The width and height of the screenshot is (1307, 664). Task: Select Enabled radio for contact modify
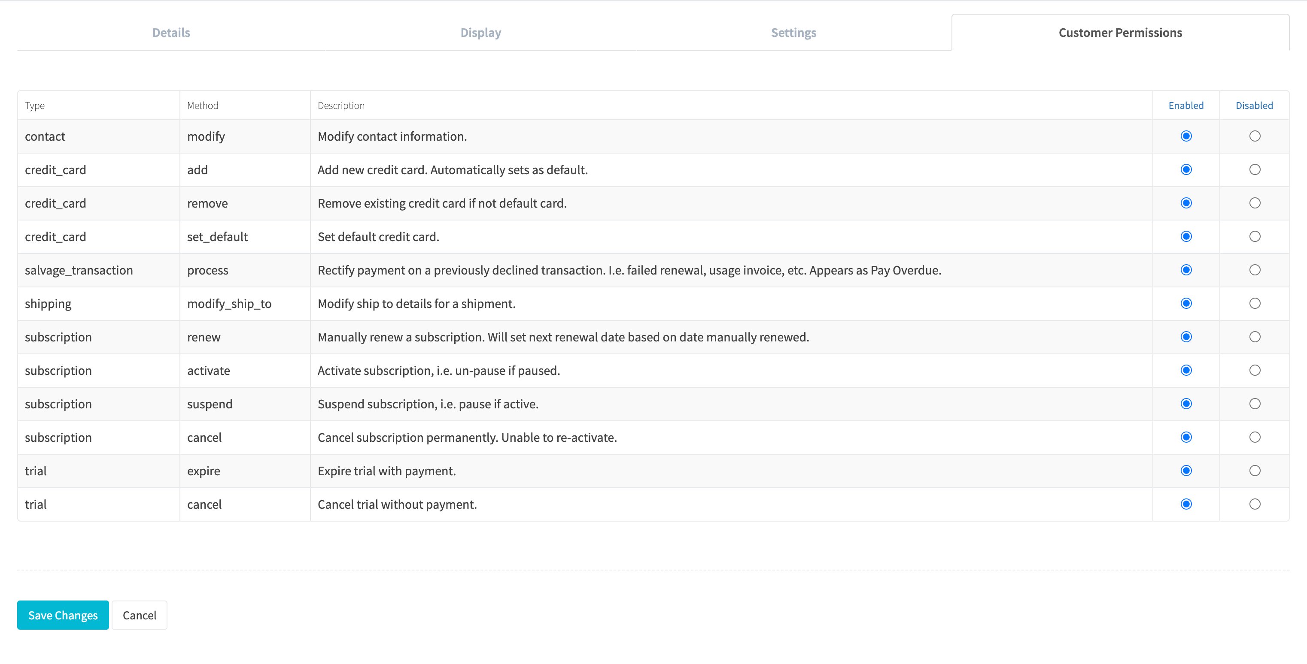(1186, 136)
